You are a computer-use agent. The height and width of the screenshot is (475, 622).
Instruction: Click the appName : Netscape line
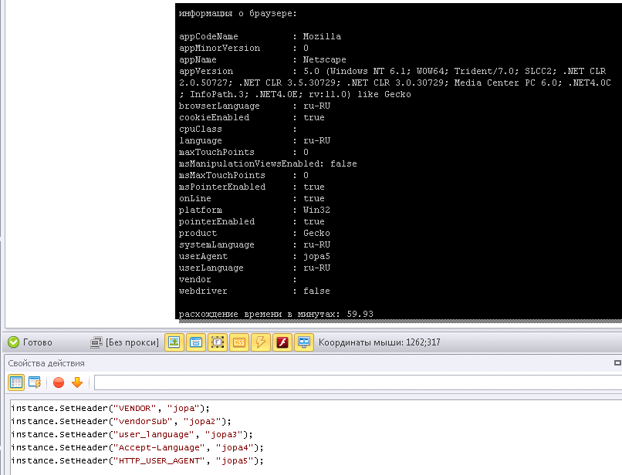pyautogui.click(x=262, y=59)
